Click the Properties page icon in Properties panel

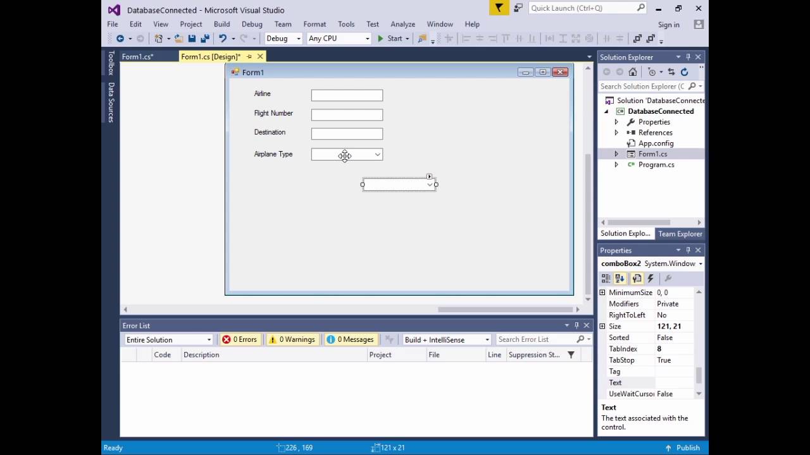pyautogui.click(x=637, y=279)
